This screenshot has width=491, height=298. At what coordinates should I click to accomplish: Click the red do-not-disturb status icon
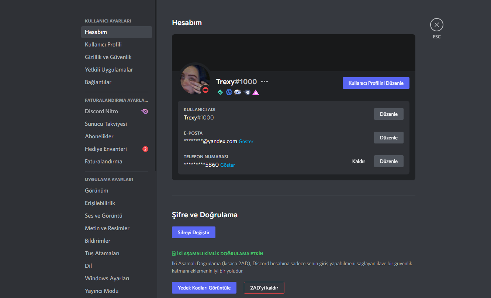(205, 90)
